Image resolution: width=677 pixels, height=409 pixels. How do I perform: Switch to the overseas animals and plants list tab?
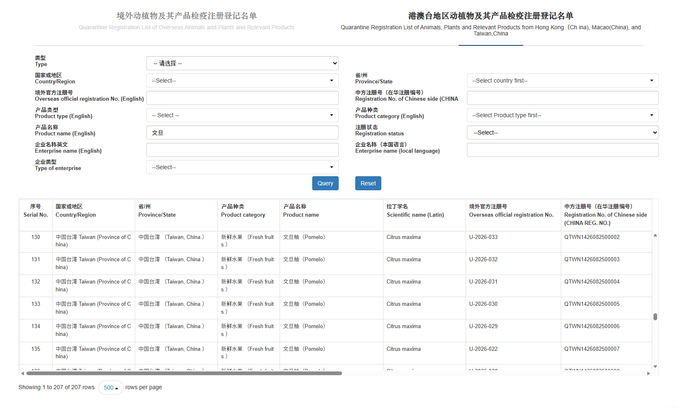coord(187,21)
